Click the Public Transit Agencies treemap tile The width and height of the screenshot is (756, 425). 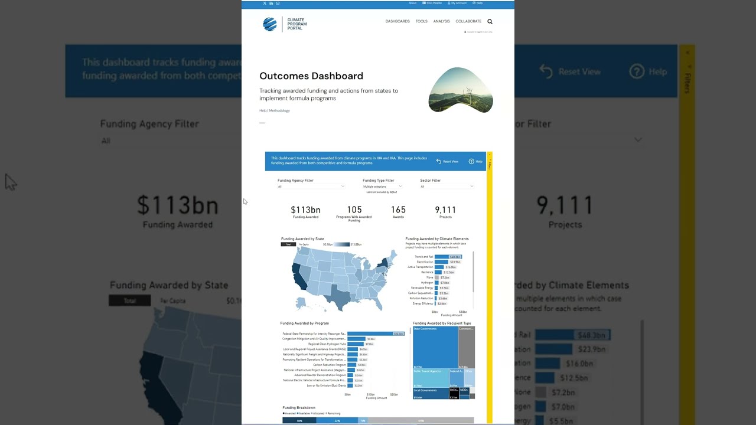tap(431, 378)
